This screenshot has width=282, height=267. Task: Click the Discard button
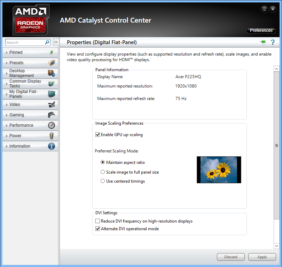(x=231, y=257)
